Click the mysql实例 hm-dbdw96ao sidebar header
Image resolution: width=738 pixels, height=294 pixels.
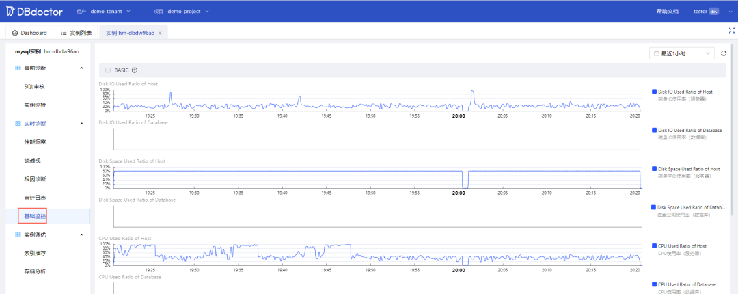(x=46, y=51)
